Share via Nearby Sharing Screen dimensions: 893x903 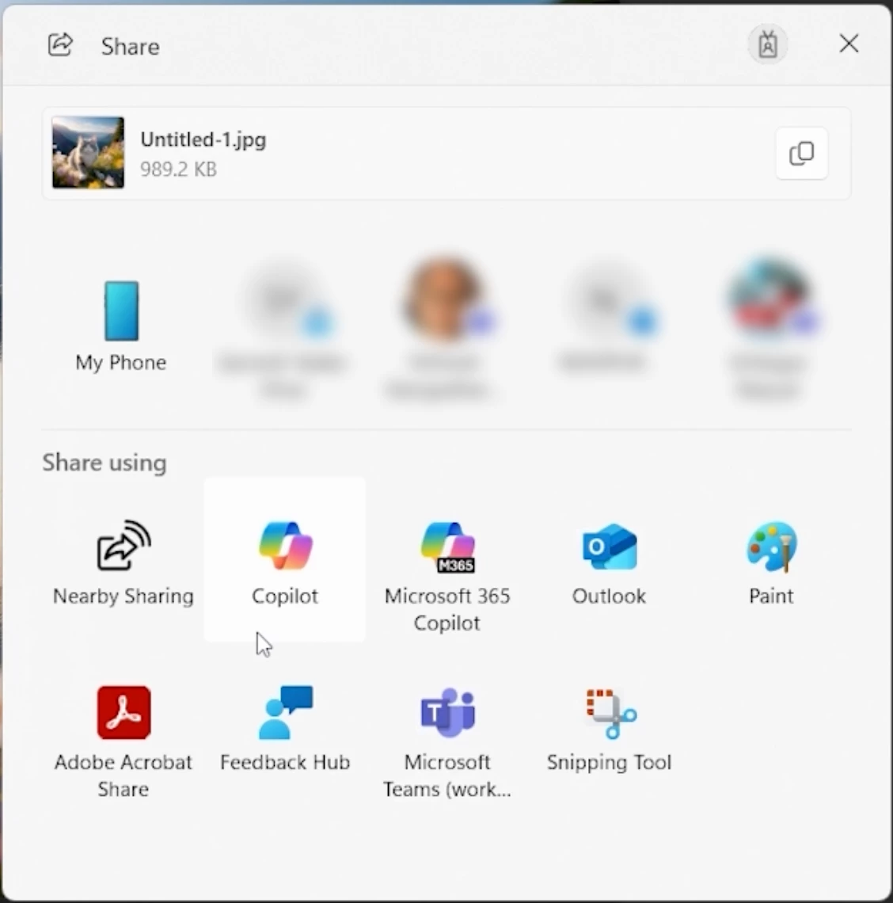pos(123,562)
